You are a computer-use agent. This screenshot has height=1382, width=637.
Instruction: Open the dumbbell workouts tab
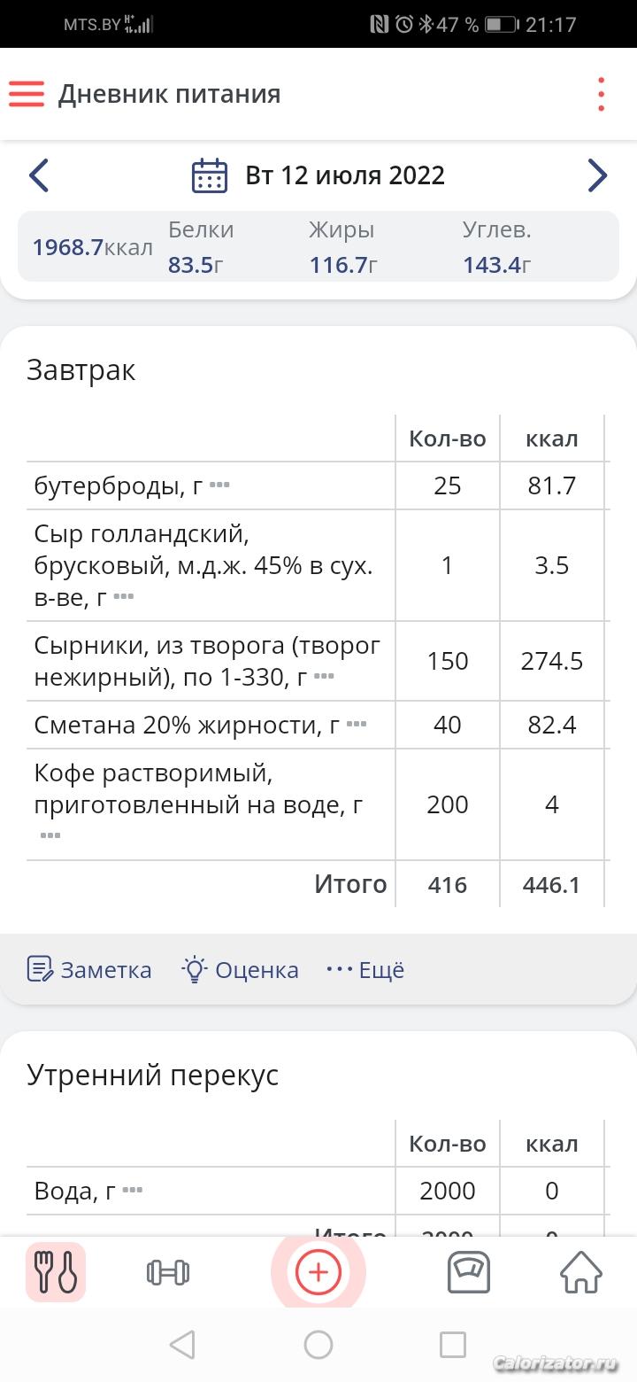click(168, 1273)
